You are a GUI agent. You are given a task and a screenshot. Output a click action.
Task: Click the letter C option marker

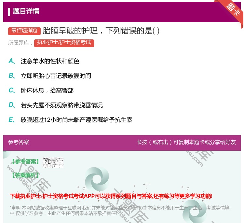pos(12,90)
